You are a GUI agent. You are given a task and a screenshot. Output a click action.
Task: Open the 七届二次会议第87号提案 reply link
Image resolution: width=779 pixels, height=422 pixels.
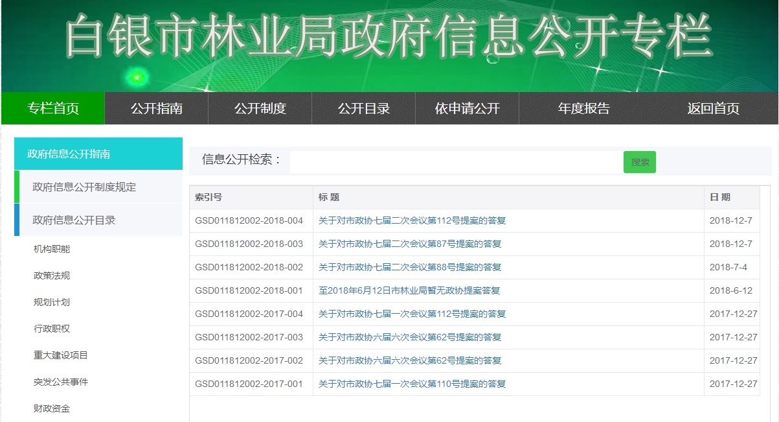click(410, 244)
